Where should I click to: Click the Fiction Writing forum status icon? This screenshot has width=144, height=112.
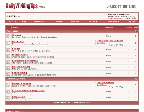pyautogui.click(x=8, y=74)
